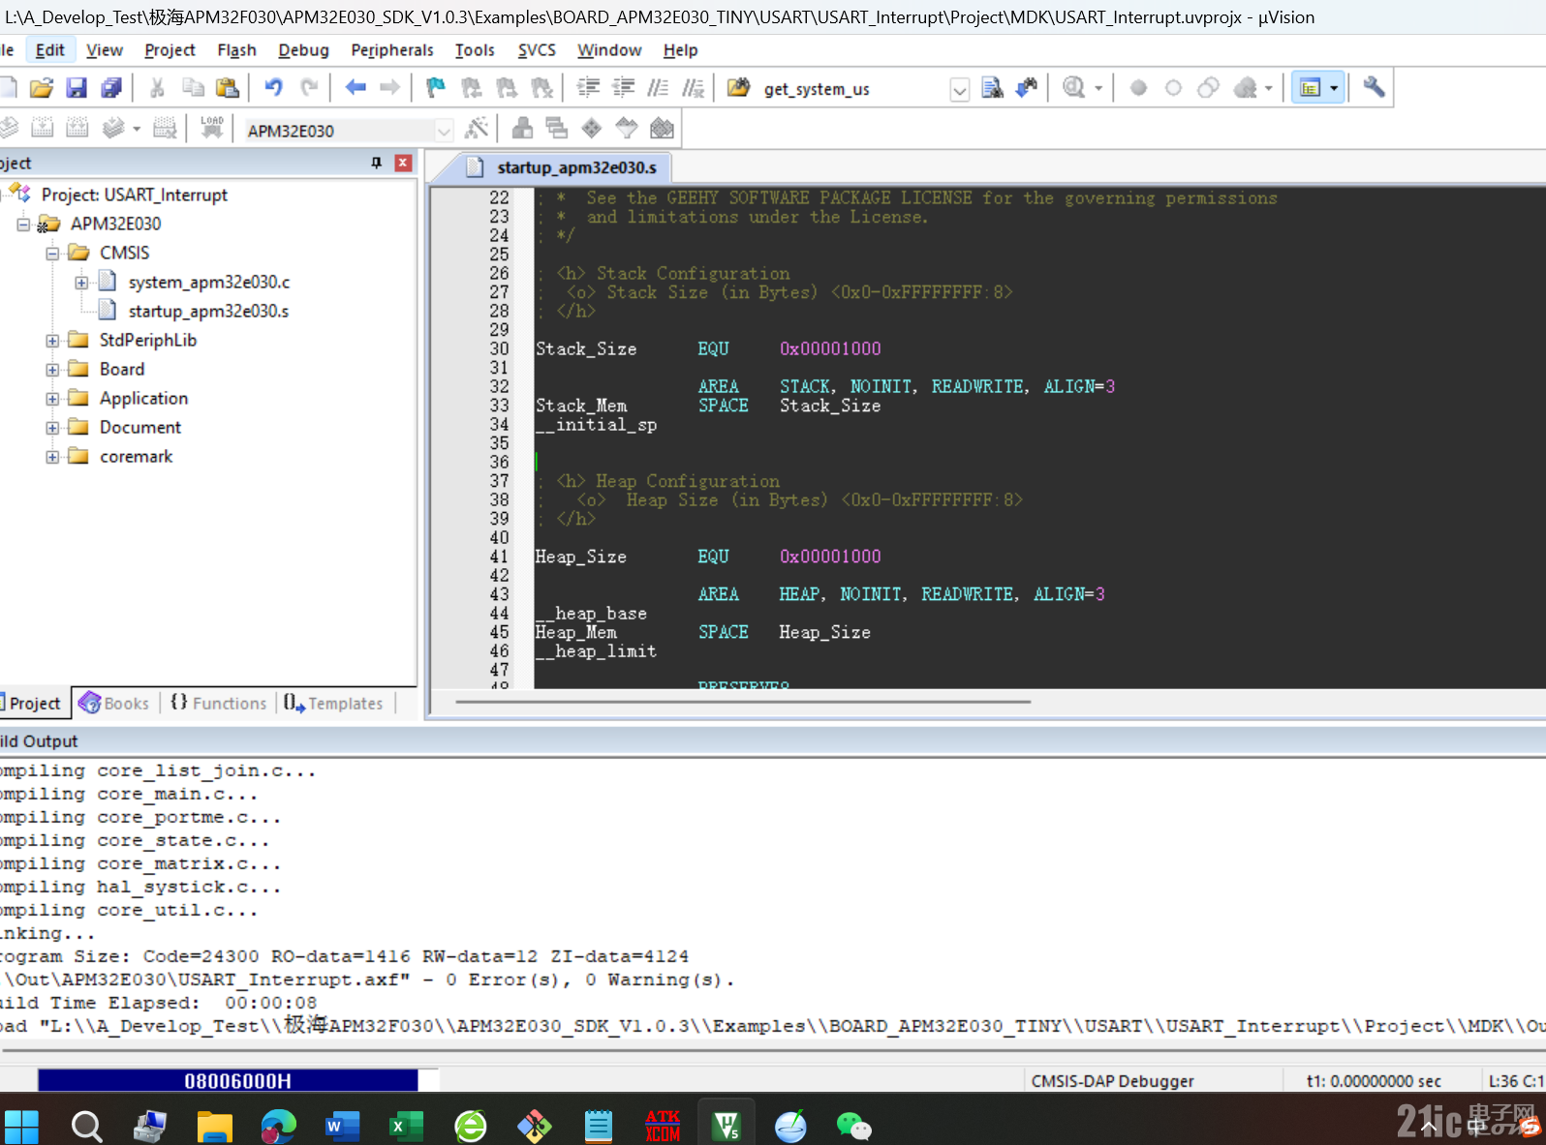This screenshot has width=1546, height=1145.
Task: Start debug session magnifier icon
Action: point(1073,88)
